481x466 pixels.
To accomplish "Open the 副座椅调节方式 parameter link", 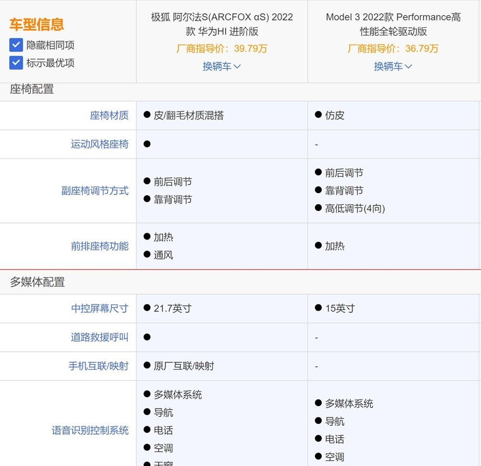I will pos(95,191).
